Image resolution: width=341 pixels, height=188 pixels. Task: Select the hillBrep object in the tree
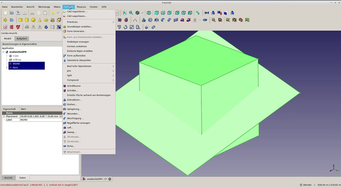click(17, 60)
